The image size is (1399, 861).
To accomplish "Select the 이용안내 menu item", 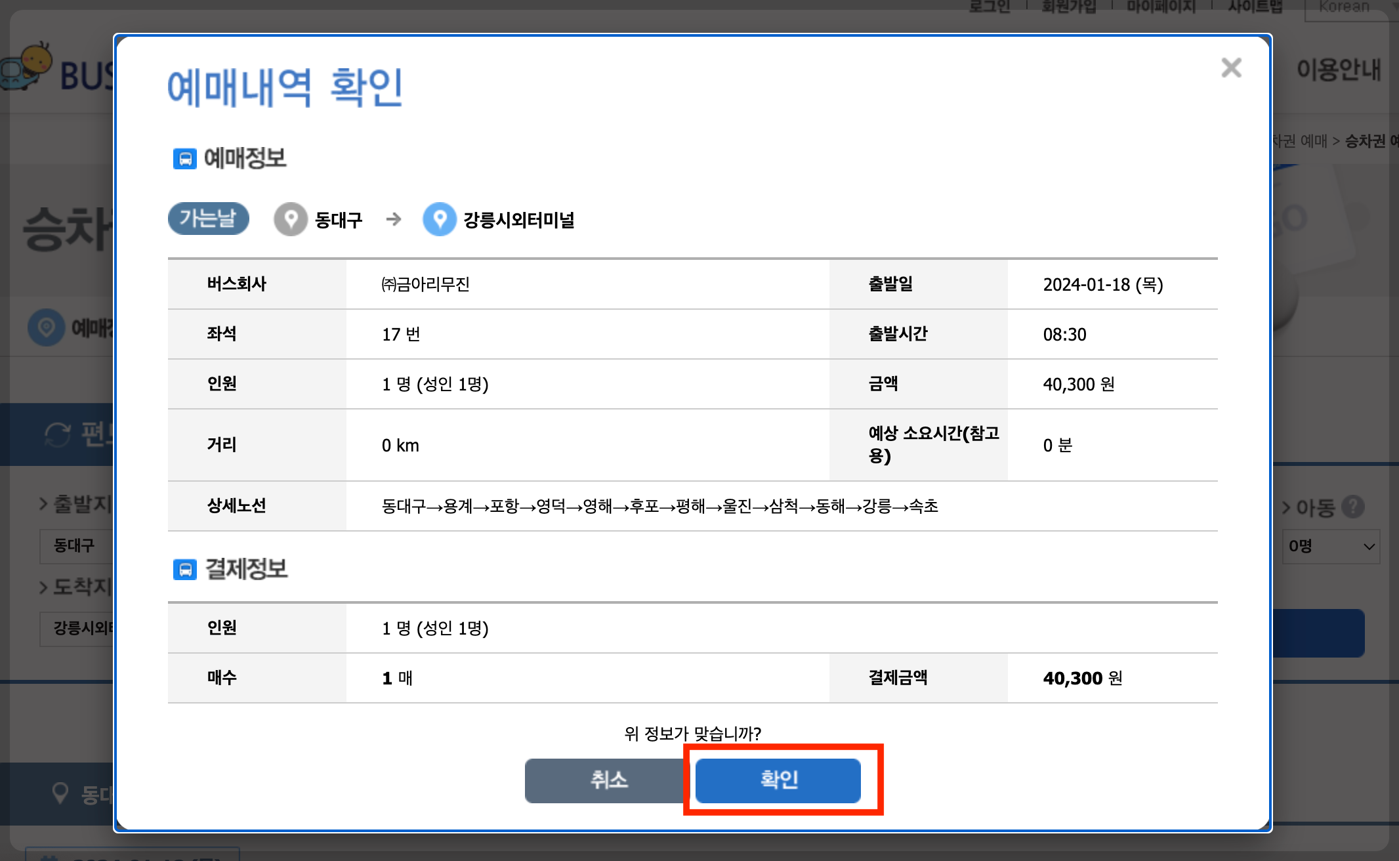I will (1339, 70).
